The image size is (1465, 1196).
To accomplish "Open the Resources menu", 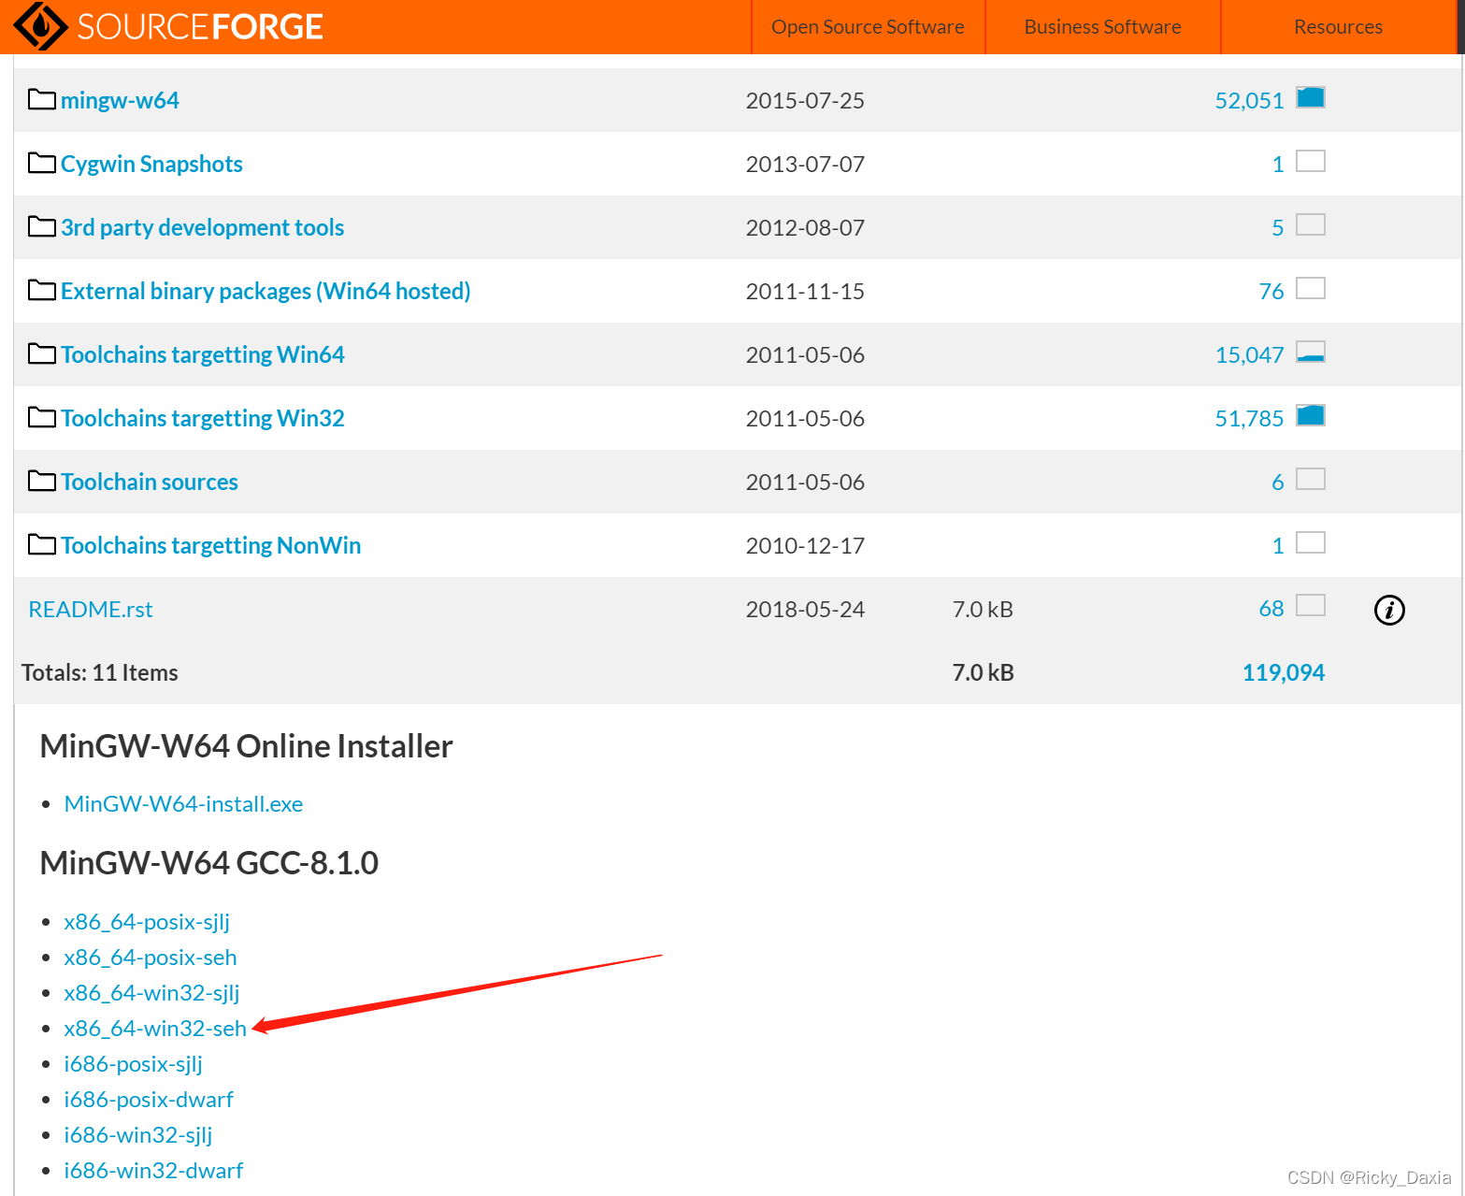I will pyautogui.click(x=1338, y=27).
